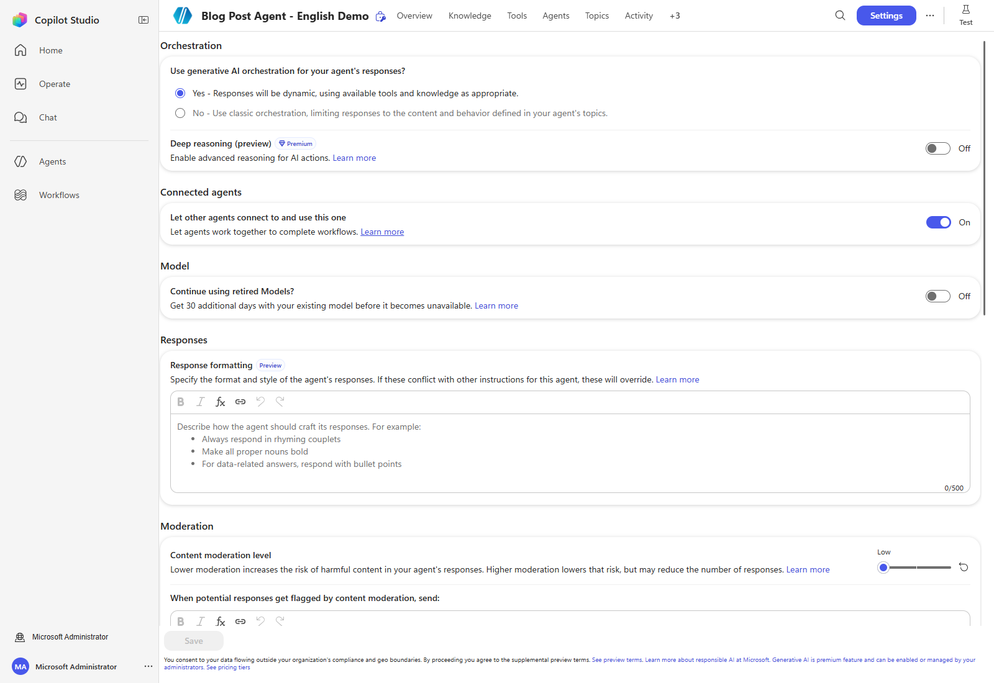Click the search magnifier icon
994x683 pixels.
tap(840, 16)
